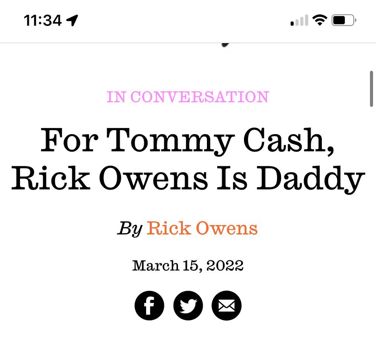Click the page scrollbar handle

[372, 88]
